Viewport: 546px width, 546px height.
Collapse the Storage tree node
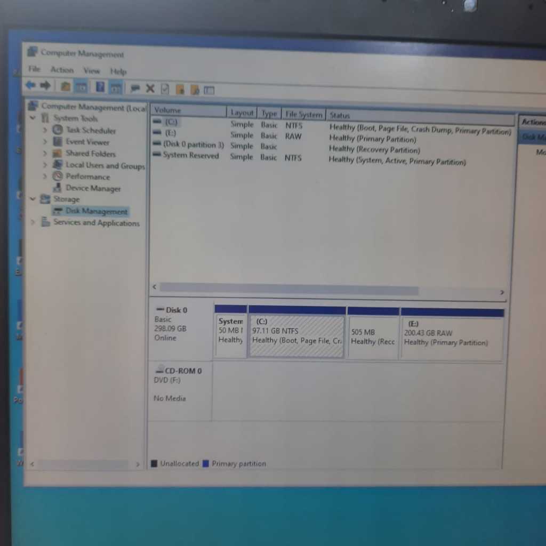pos(33,199)
